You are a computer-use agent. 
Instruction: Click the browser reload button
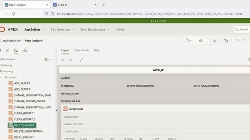14,14
